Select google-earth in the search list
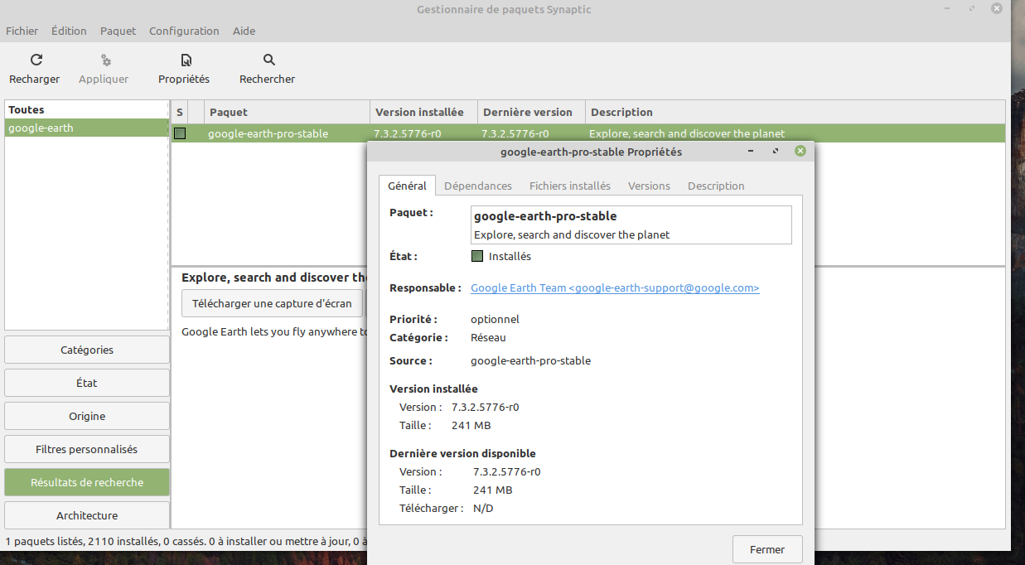This screenshot has width=1025, height=565. (x=41, y=128)
